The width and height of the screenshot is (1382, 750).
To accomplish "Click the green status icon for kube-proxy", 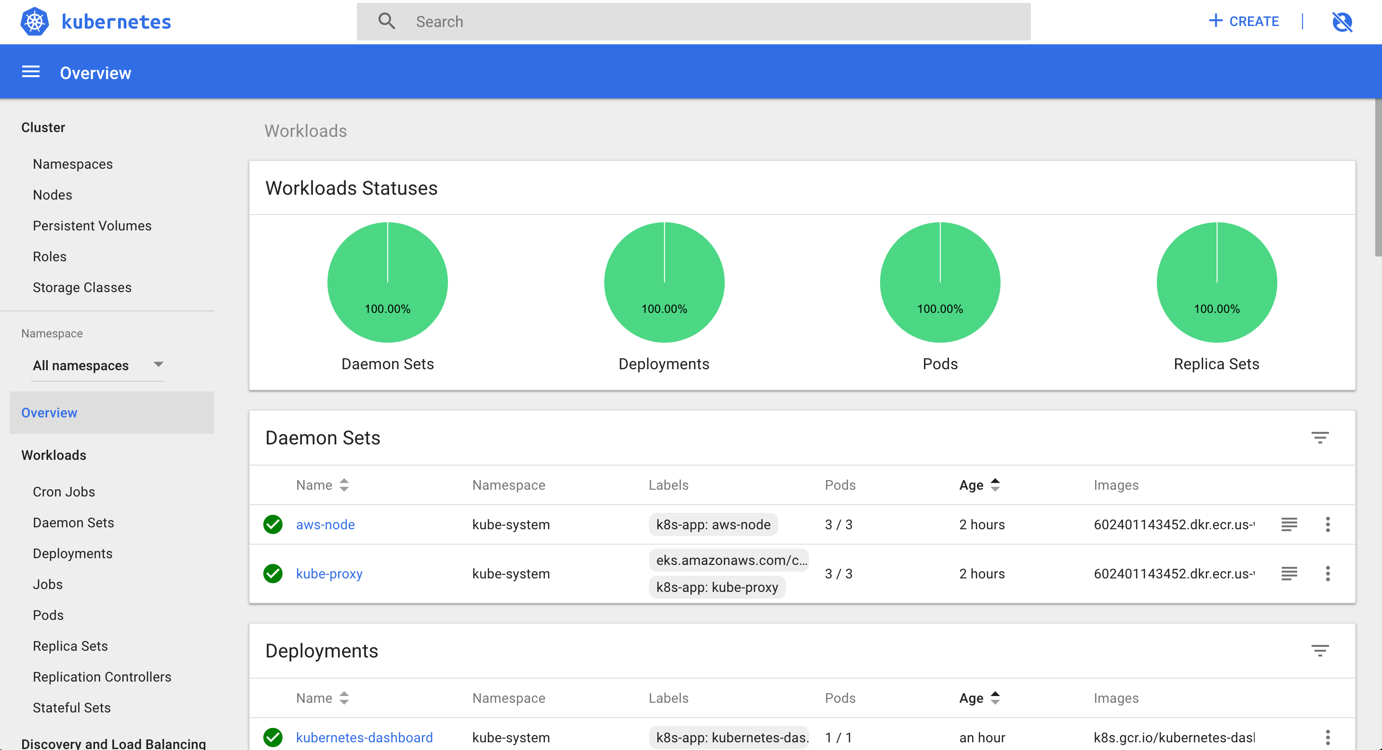I will (273, 573).
